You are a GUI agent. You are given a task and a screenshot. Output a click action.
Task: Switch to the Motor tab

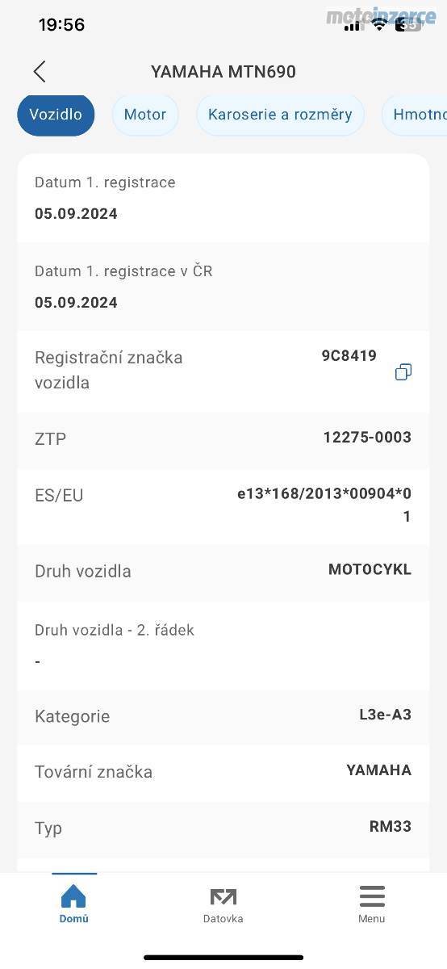pos(145,115)
